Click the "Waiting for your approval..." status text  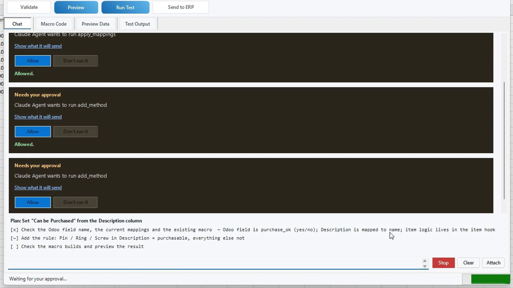38,279
